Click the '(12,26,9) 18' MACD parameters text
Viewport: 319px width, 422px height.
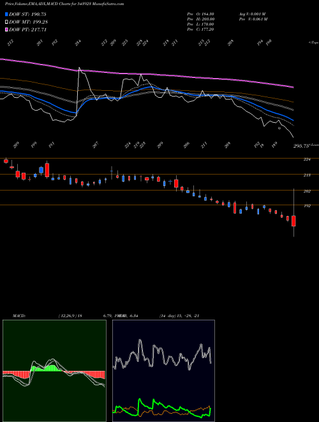click(70, 316)
